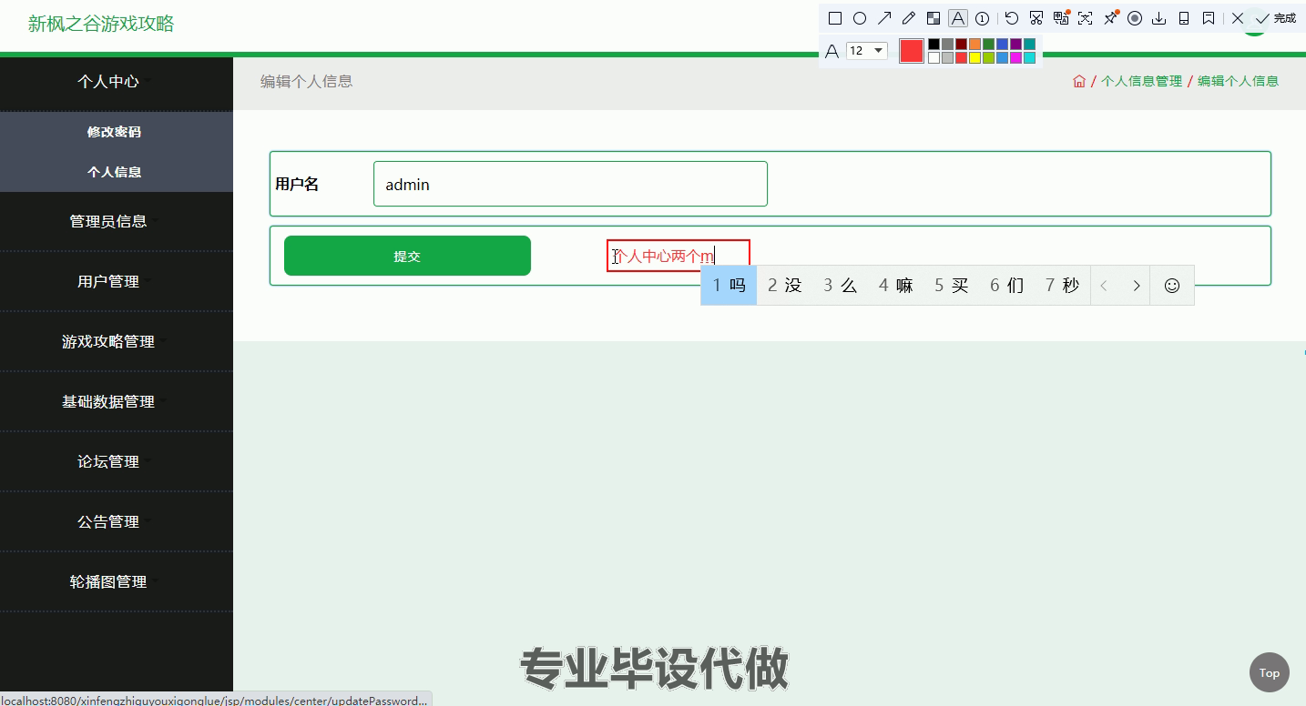Viewport: 1306px width, 706px height.
Task: Save the screenshot with download icon
Action: [1159, 18]
